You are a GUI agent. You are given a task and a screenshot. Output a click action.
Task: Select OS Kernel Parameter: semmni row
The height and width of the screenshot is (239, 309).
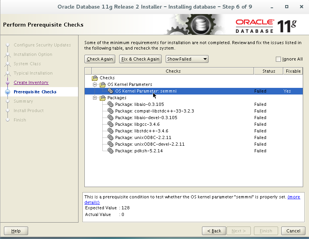(x=194, y=91)
